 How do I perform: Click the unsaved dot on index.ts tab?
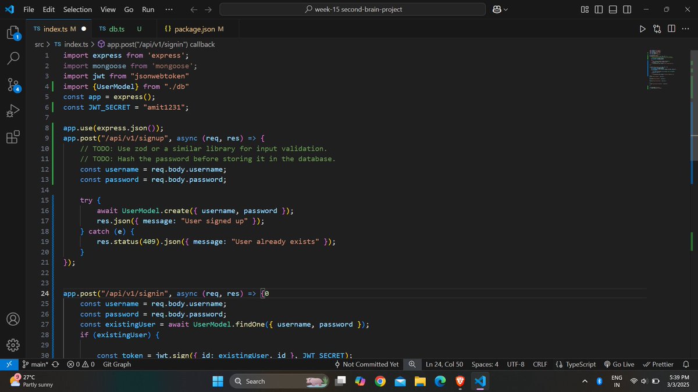84,28
